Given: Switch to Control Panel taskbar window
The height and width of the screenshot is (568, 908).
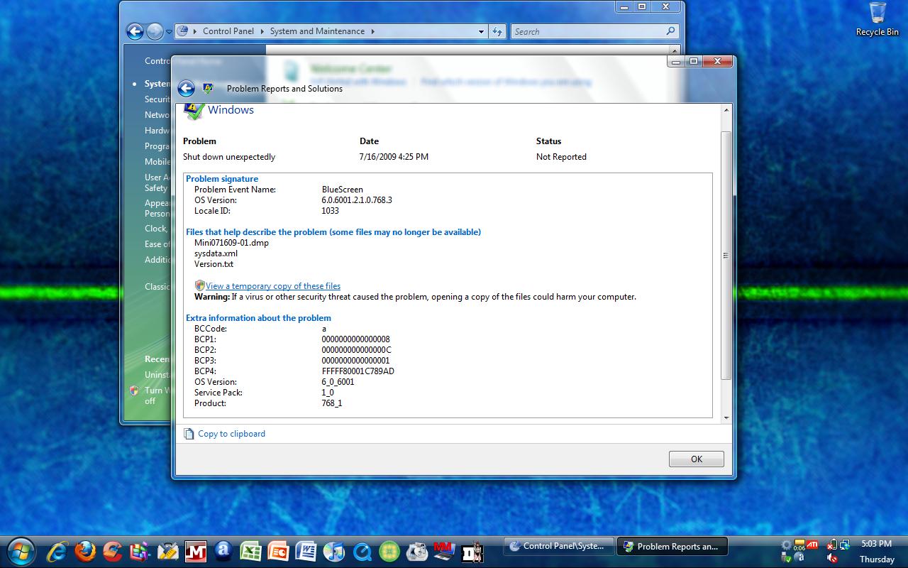Looking at the screenshot, I should coord(558,546).
